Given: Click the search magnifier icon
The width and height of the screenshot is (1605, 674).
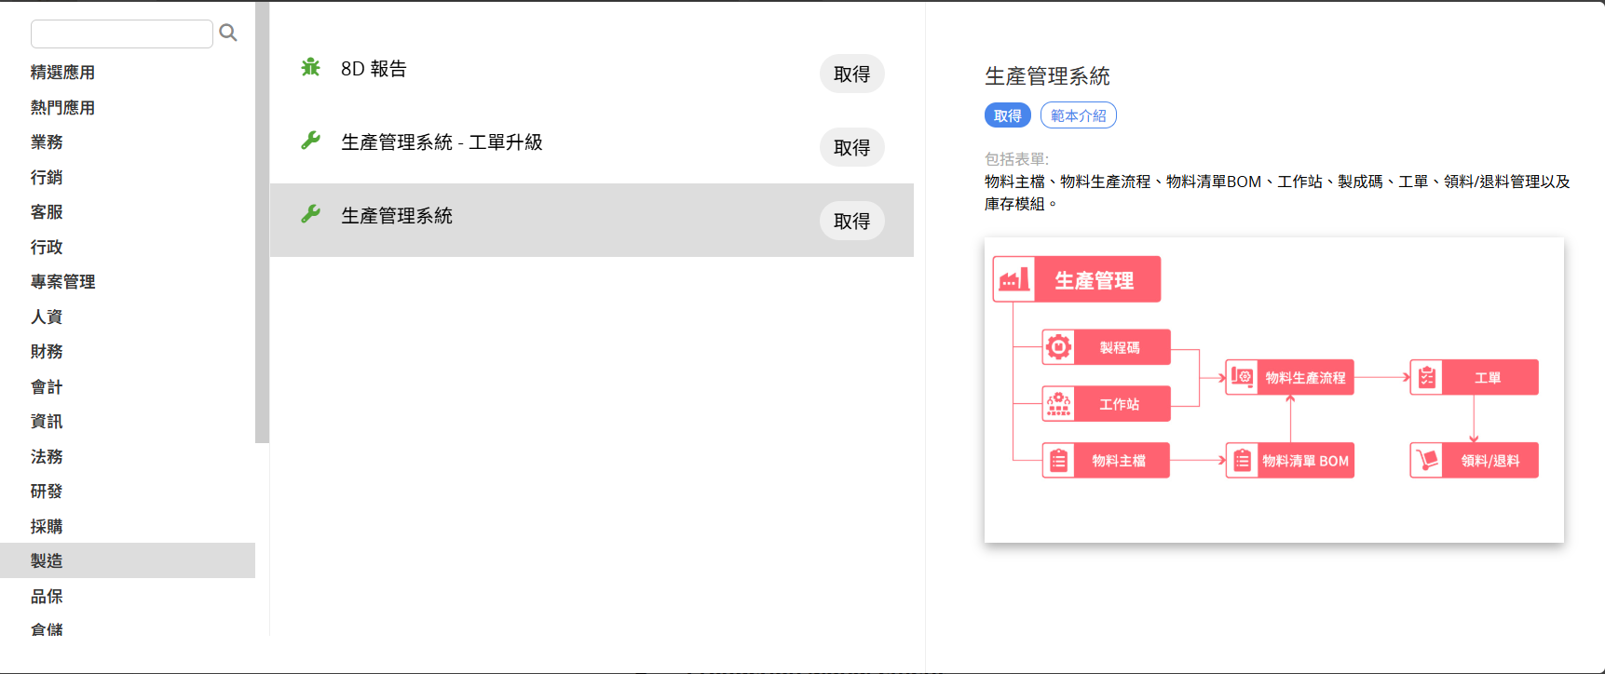Looking at the screenshot, I should coord(228,34).
